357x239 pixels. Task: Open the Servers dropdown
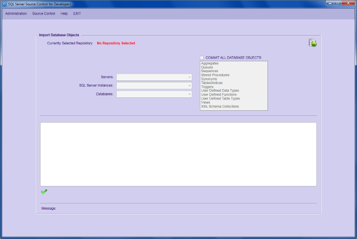coord(154,77)
